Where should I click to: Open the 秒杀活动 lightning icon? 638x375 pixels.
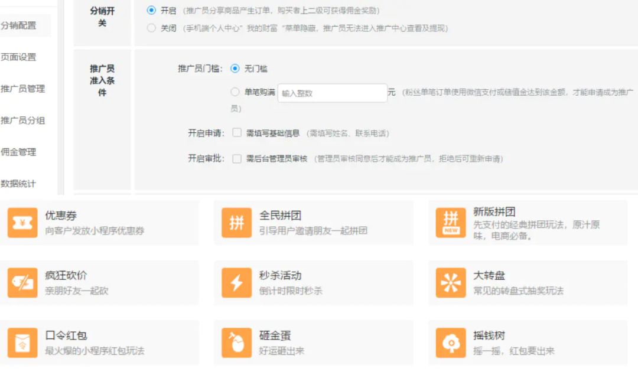tap(236, 283)
